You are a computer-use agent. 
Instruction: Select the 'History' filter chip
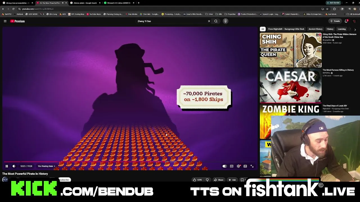click(330, 29)
